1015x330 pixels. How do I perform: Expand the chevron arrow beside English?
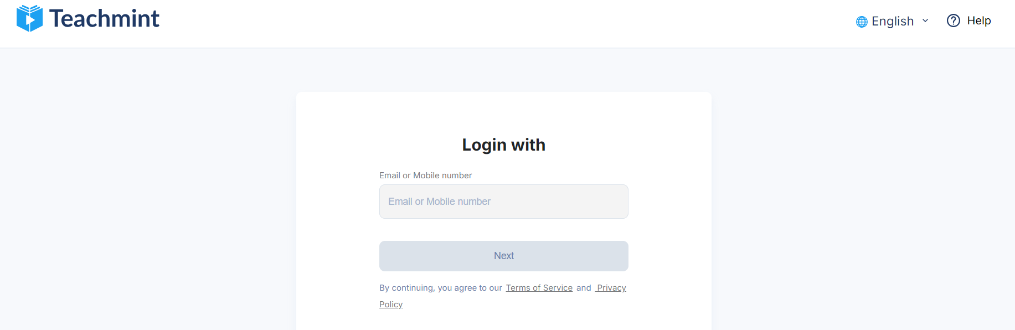(925, 21)
